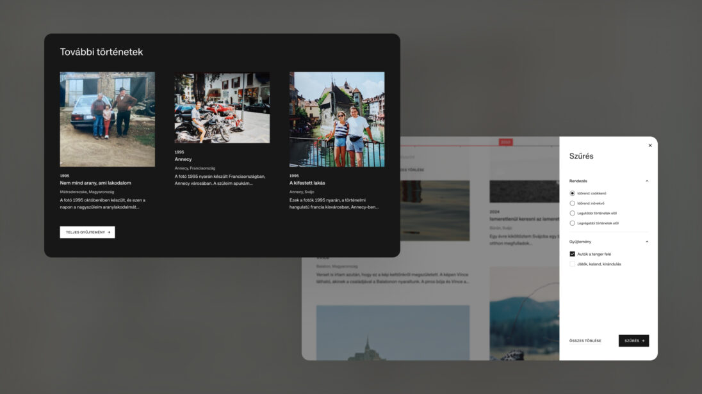This screenshot has height=394, width=702.
Task: Click the További történetek heading
Action: [x=102, y=52]
